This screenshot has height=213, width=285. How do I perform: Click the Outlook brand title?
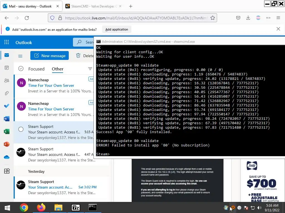(24, 42)
